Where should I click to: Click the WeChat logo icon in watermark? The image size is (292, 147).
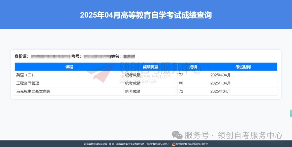coord(177,135)
